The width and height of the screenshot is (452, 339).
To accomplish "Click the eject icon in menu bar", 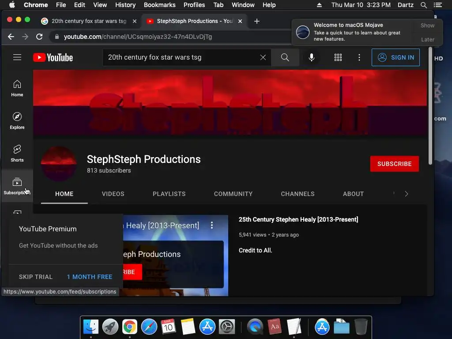I will (x=320, y=5).
